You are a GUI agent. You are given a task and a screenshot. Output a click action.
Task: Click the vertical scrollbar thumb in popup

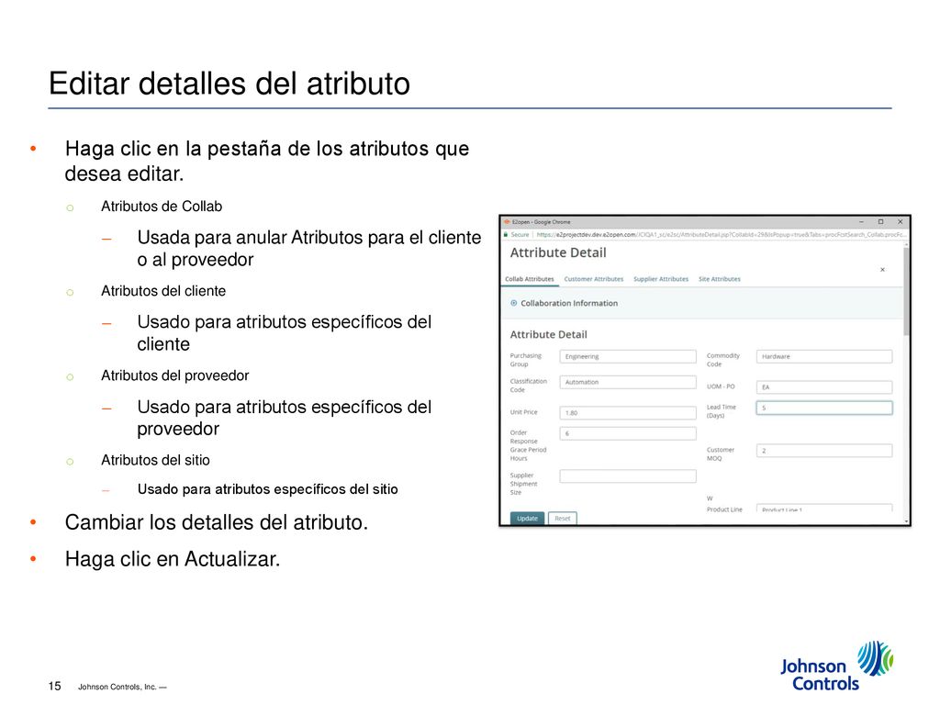[x=906, y=291]
